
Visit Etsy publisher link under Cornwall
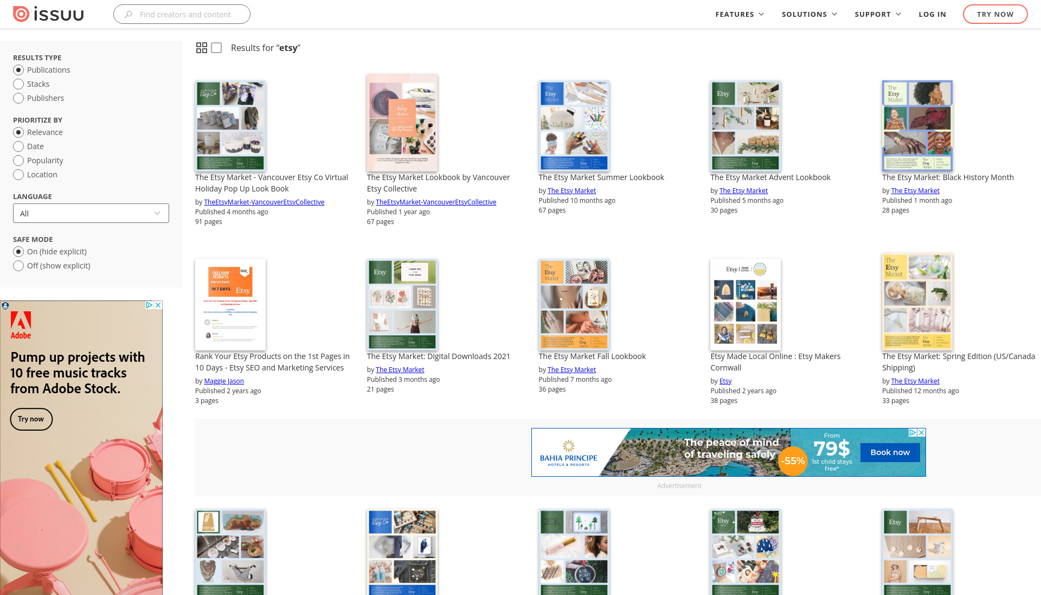pos(725,381)
